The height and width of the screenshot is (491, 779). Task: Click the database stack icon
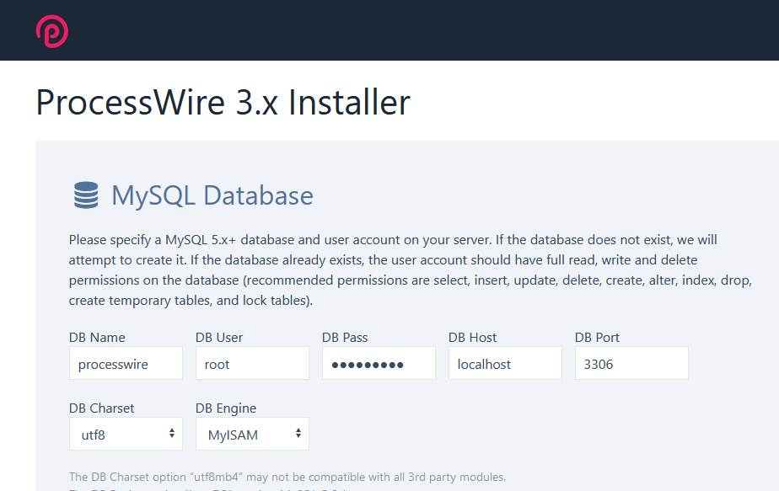tap(85, 195)
